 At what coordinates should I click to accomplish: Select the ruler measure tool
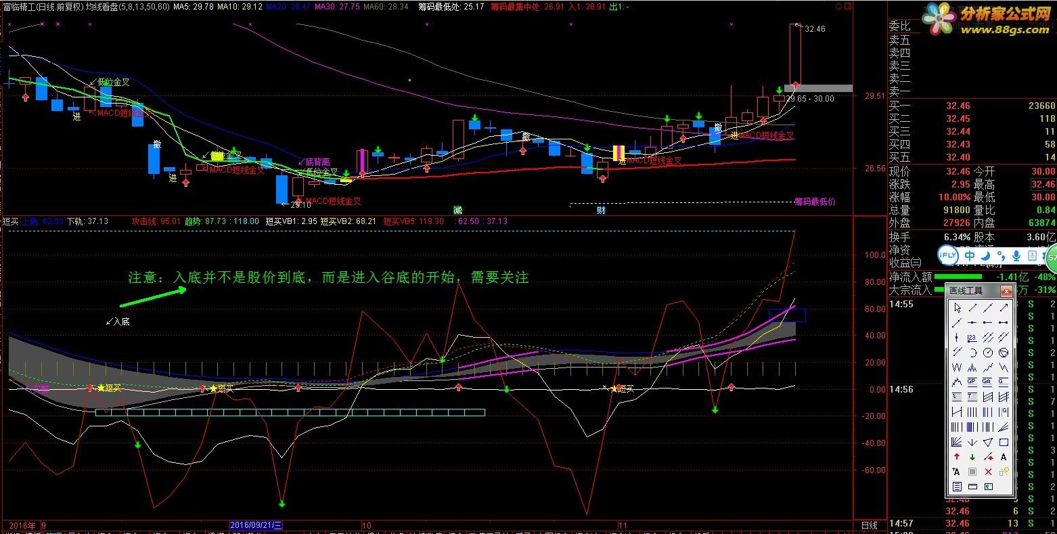[972, 487]
